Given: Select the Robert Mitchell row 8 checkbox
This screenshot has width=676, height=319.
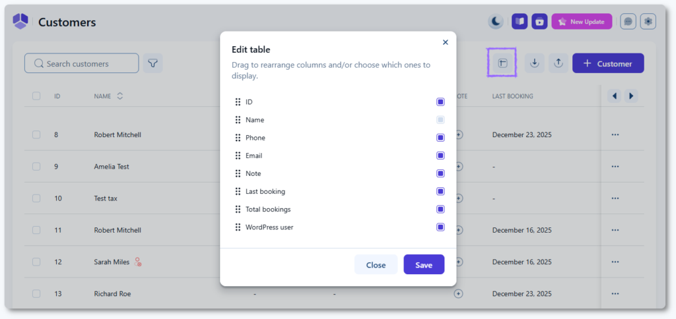Looking at the screenshot, I should 36,134.
